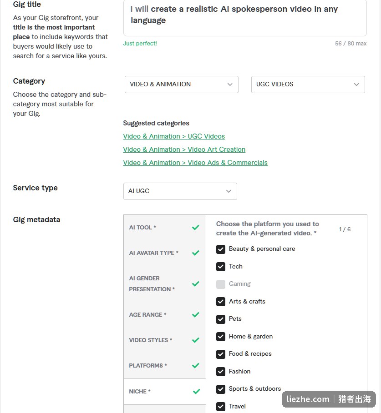Screen dimensions: 381x413
Task: Click the checkmark next to VIDEO STYLES
Action: (196, 340)
